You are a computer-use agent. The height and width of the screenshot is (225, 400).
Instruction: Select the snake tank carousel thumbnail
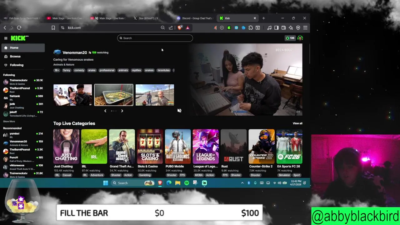click(x=114, y=95)
